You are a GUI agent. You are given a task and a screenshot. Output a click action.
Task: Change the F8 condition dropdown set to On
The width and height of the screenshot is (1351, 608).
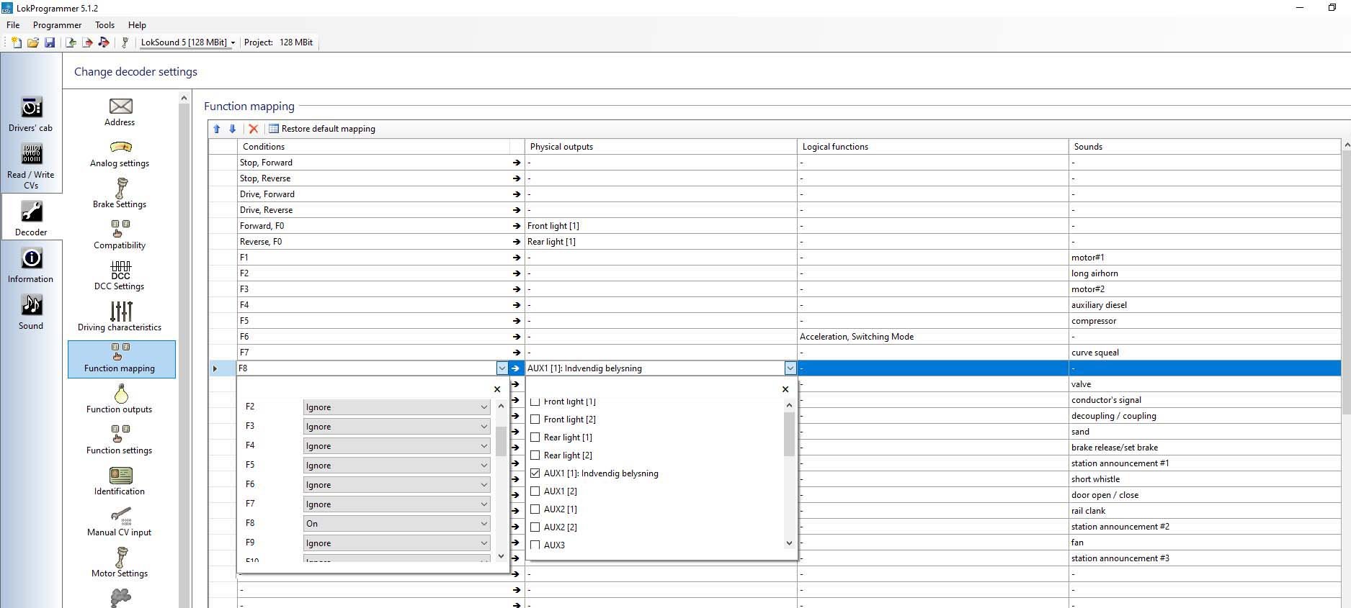[x=396, y=524]
